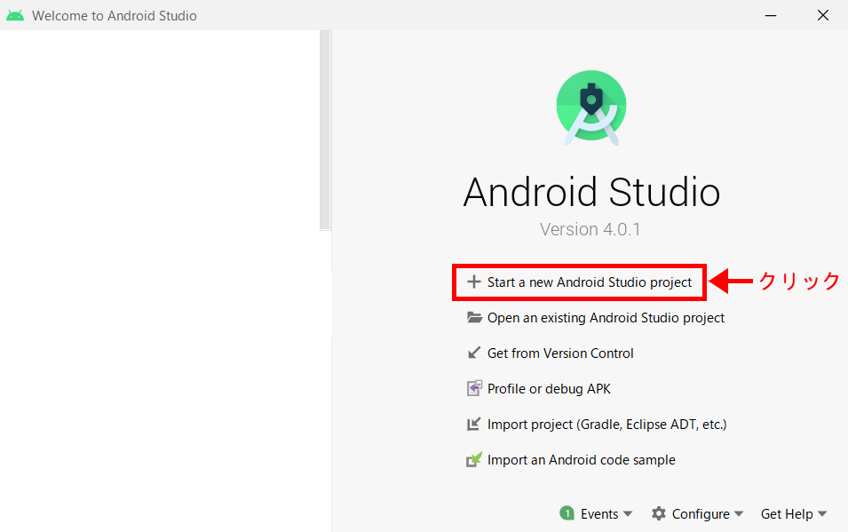Image resolution: width=848 pixels, height=532 pixels.
Task: Click the Version Control arrow icon
Action: coord(474,353)
